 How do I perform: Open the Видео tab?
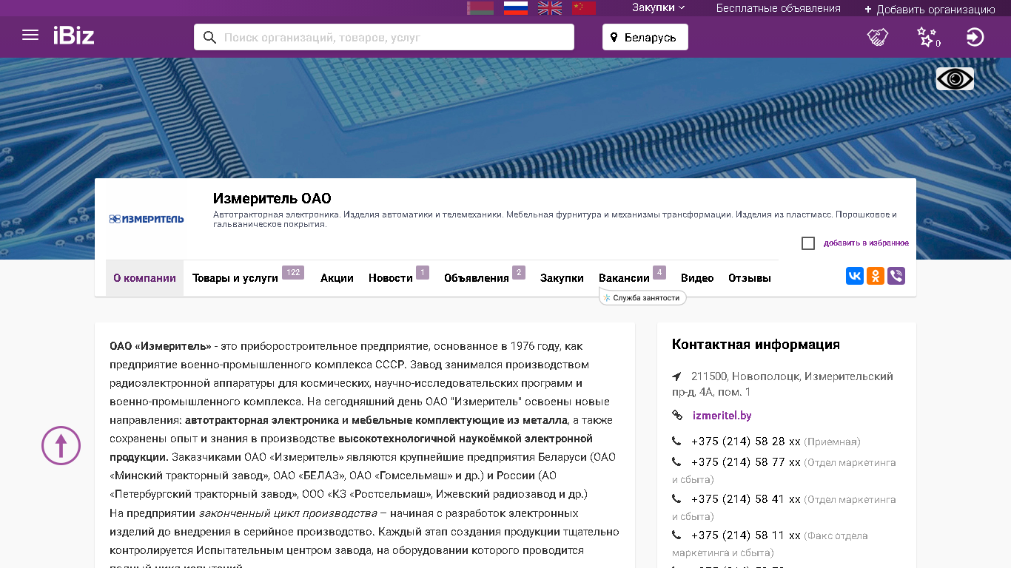[697, 278]
